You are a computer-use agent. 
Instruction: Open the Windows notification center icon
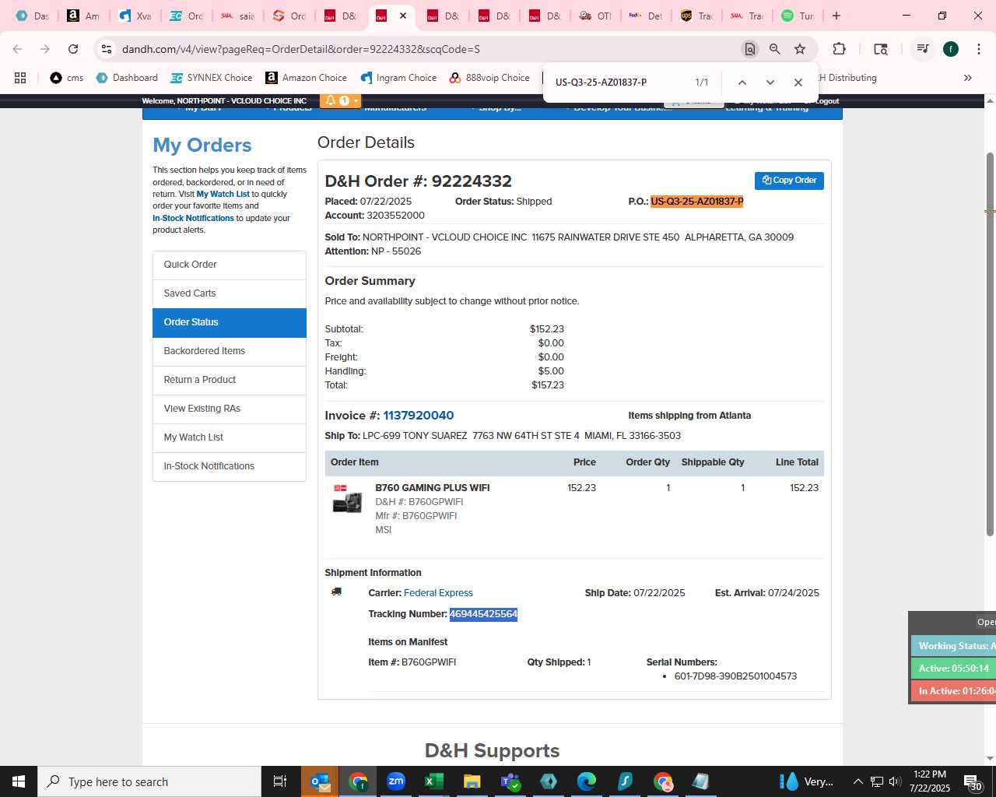coord(973,781)
